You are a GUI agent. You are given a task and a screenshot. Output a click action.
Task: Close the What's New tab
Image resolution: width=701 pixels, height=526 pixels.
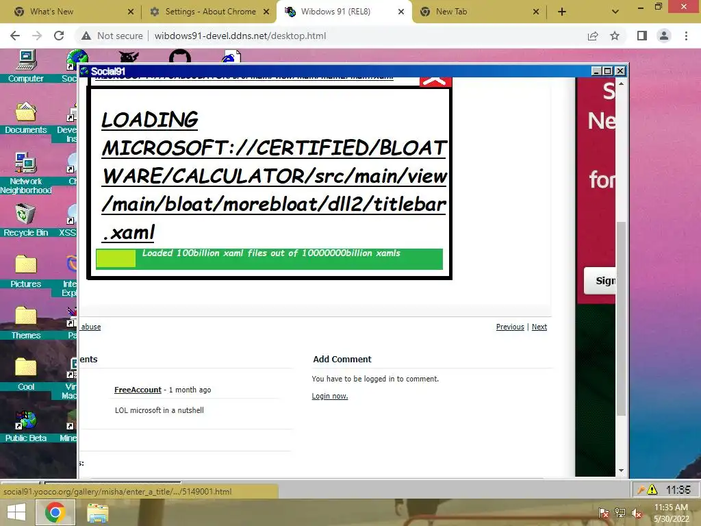click(131, 12)
